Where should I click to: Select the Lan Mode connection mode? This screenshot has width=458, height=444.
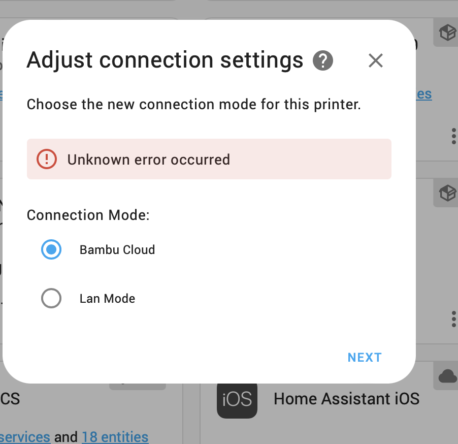pyautogui.click(x=51, y=298)
